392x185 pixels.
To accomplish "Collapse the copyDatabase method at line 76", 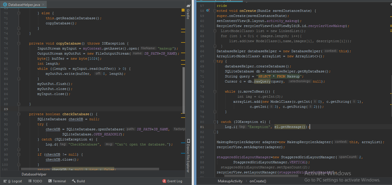I will tap(19, 43).
